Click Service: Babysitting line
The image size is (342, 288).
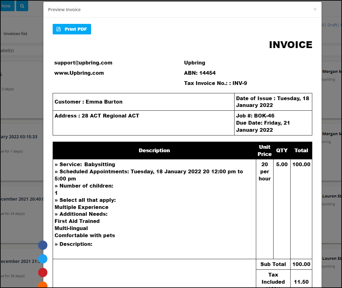point(85,164)
